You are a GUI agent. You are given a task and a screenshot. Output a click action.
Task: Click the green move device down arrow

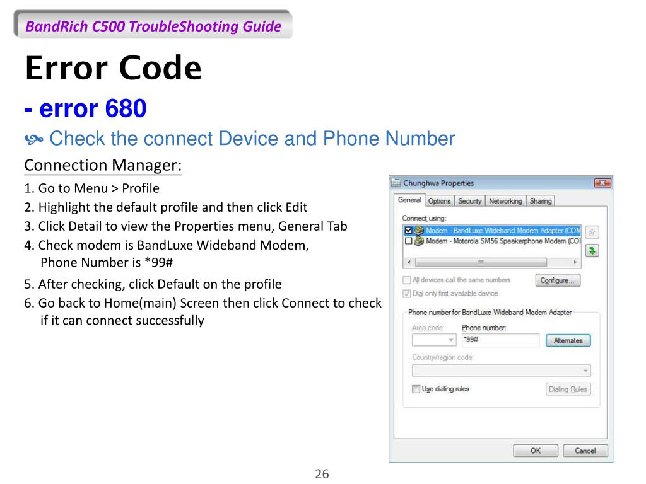point(592,251)
